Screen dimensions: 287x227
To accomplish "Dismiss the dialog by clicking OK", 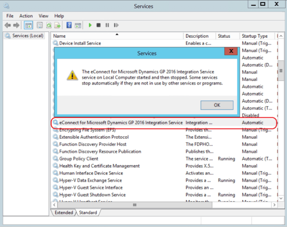I will (x=217, y=105).
